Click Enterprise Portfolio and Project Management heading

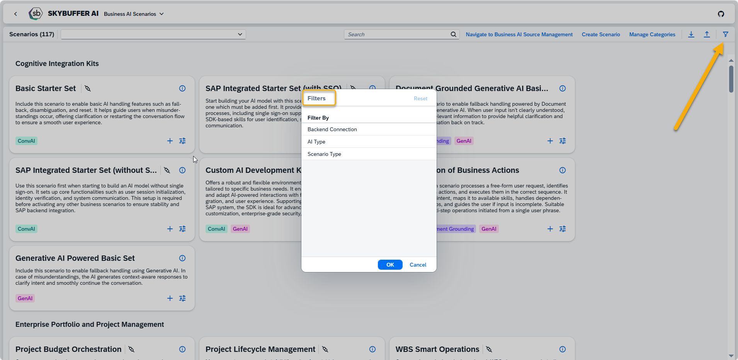tap(90, 325)
